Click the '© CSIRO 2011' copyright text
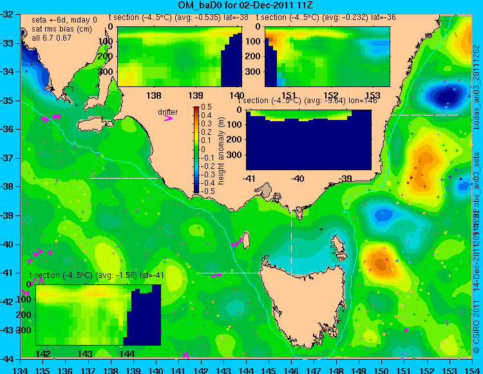 click(x=476, y=328)
